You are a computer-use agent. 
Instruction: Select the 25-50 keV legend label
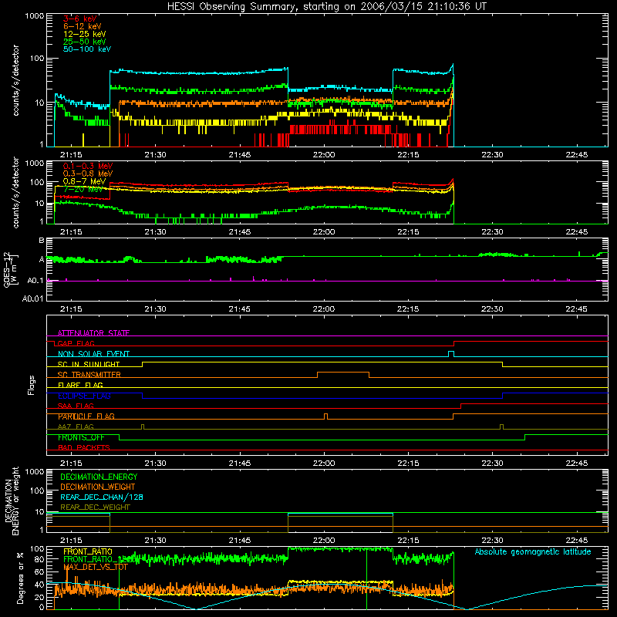[x=85, y=42]
